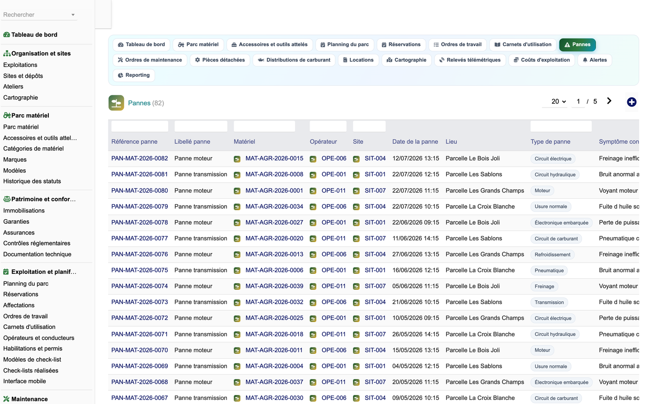Click Transmission type badge

click(549, 303)
